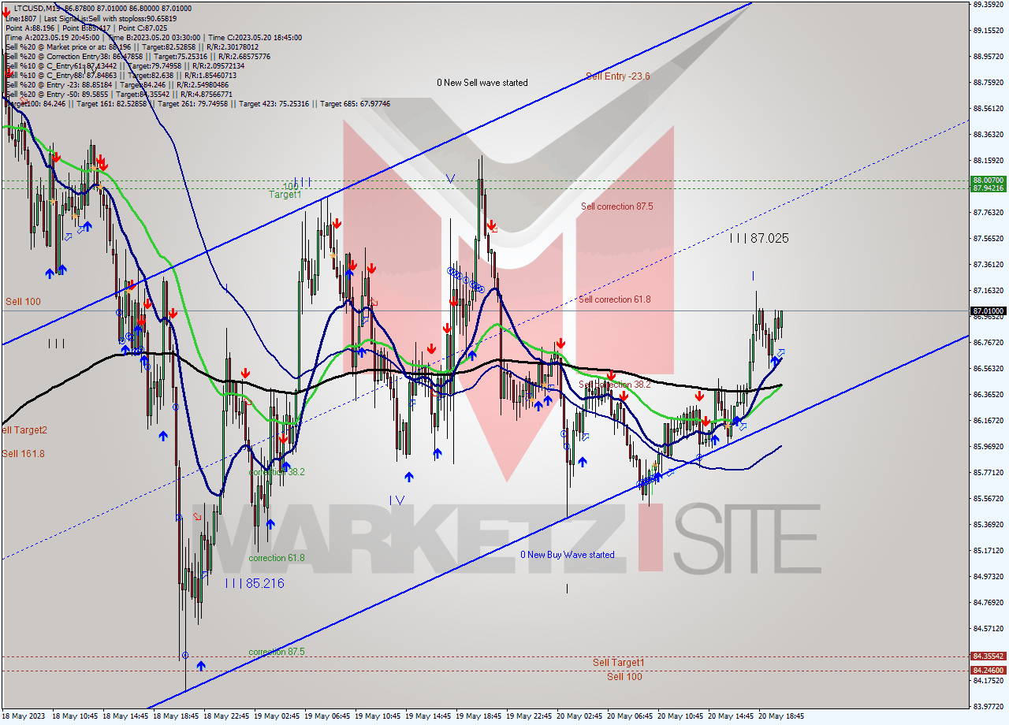Click the 'I I I 87.025' wave label
This screenshot has height=725, width=1009.
(x=758, y=238)
